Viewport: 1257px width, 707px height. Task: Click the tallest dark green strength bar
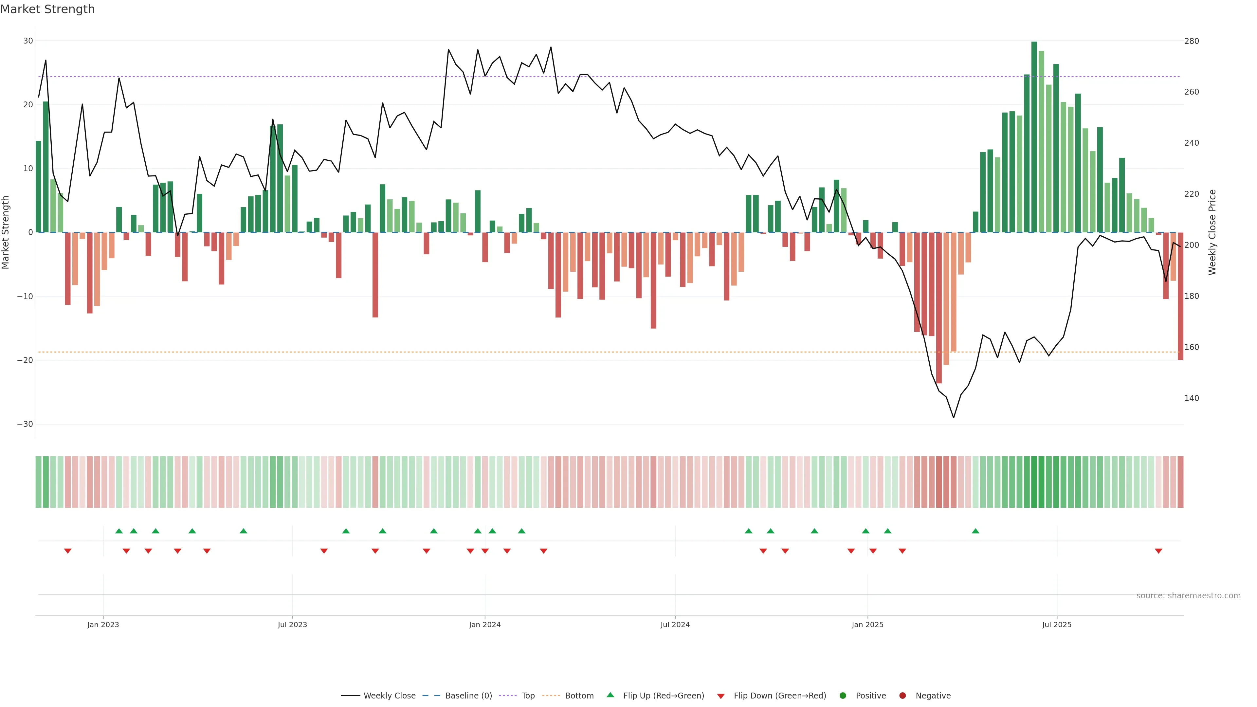(x=1034, y=136)
